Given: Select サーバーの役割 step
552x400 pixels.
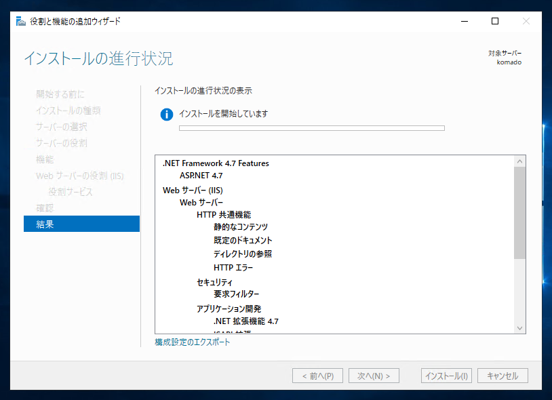Looking at the screenshot, I should point(62,143).
